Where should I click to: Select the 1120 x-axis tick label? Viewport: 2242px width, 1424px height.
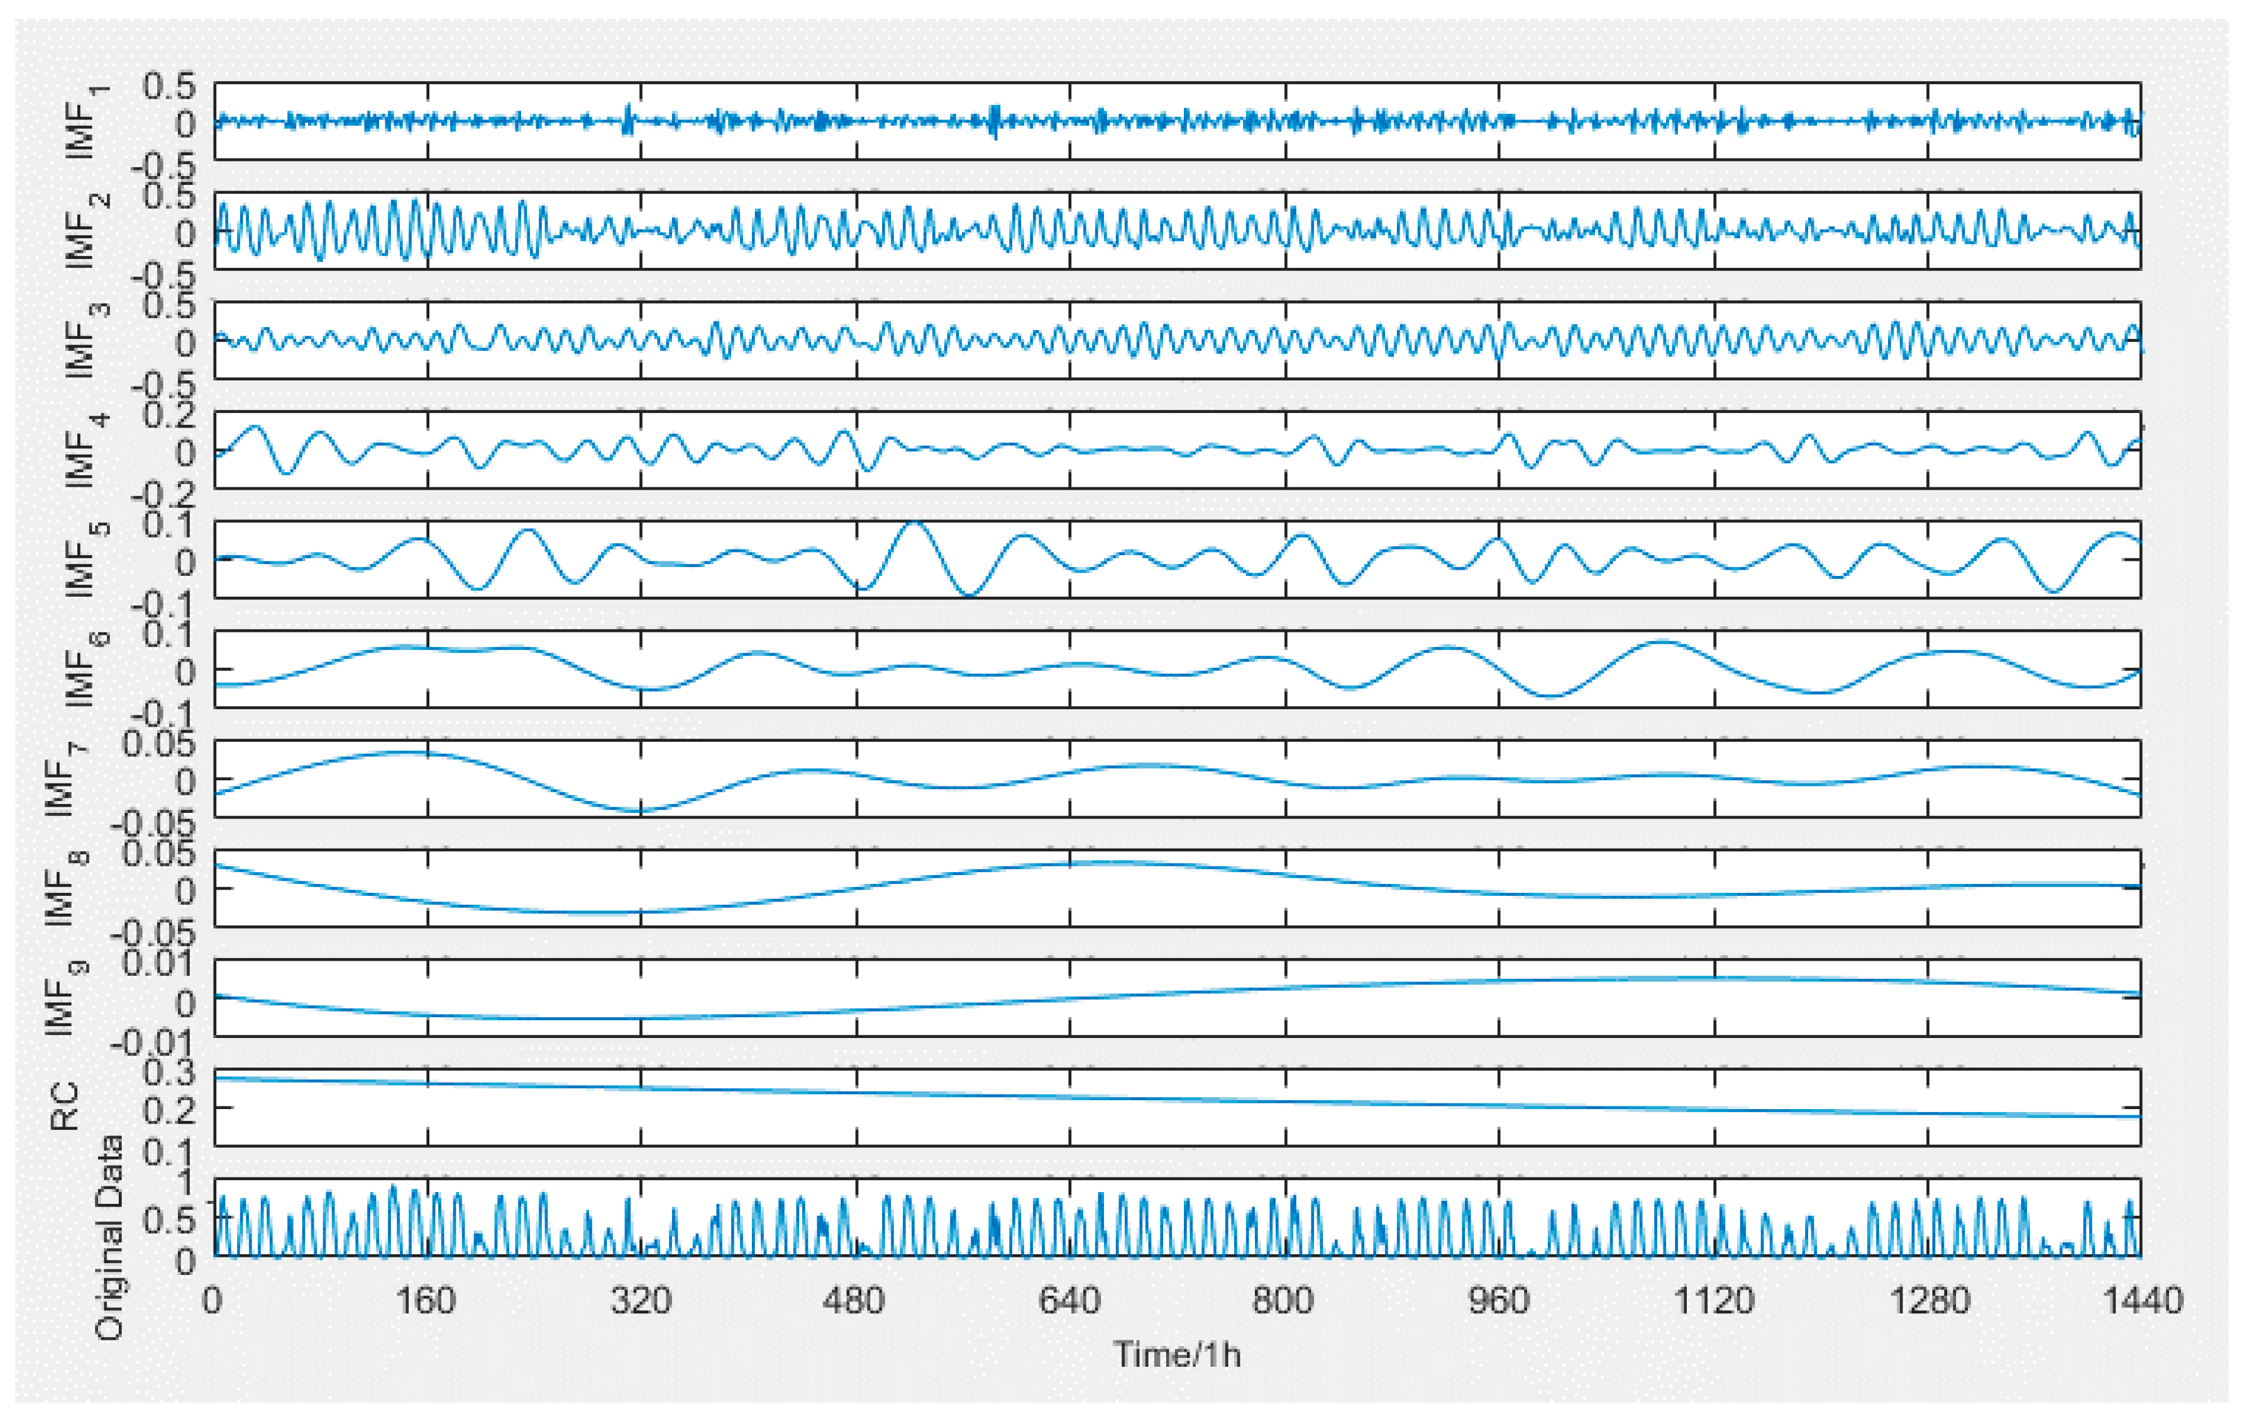click(x=1713, y=1300)
